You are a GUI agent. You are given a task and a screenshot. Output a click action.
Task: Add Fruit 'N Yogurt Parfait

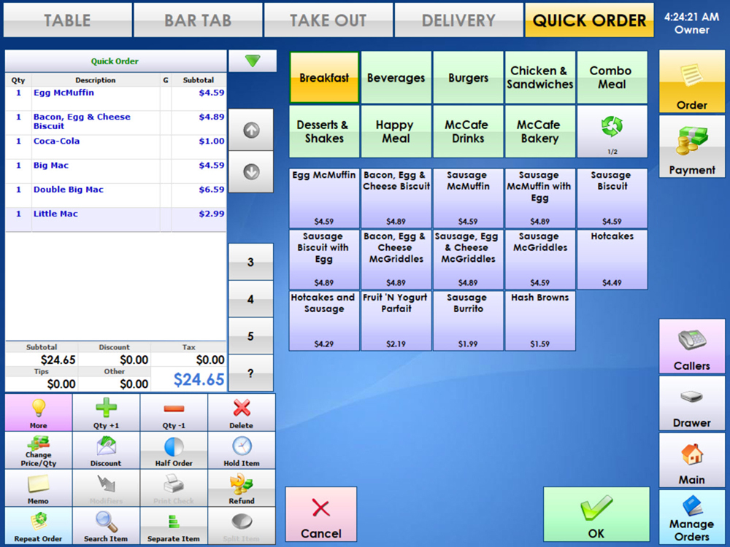click(x=396, y=321)
